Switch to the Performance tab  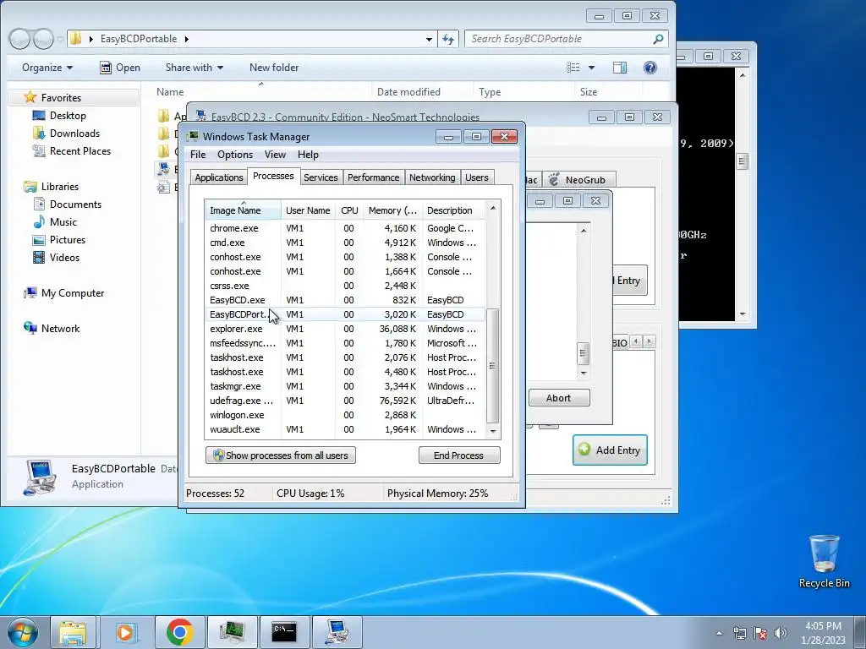373,177
